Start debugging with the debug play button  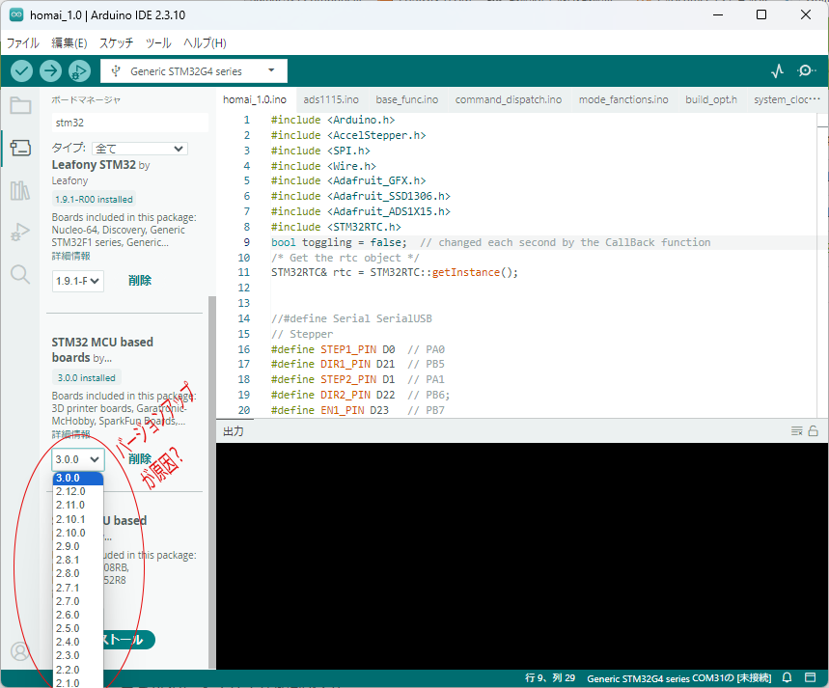(79, 70)
